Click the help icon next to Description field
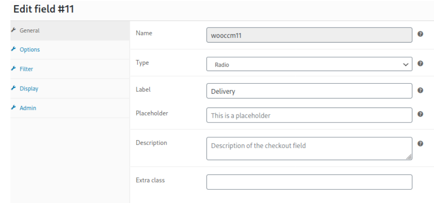 point(420,144)
